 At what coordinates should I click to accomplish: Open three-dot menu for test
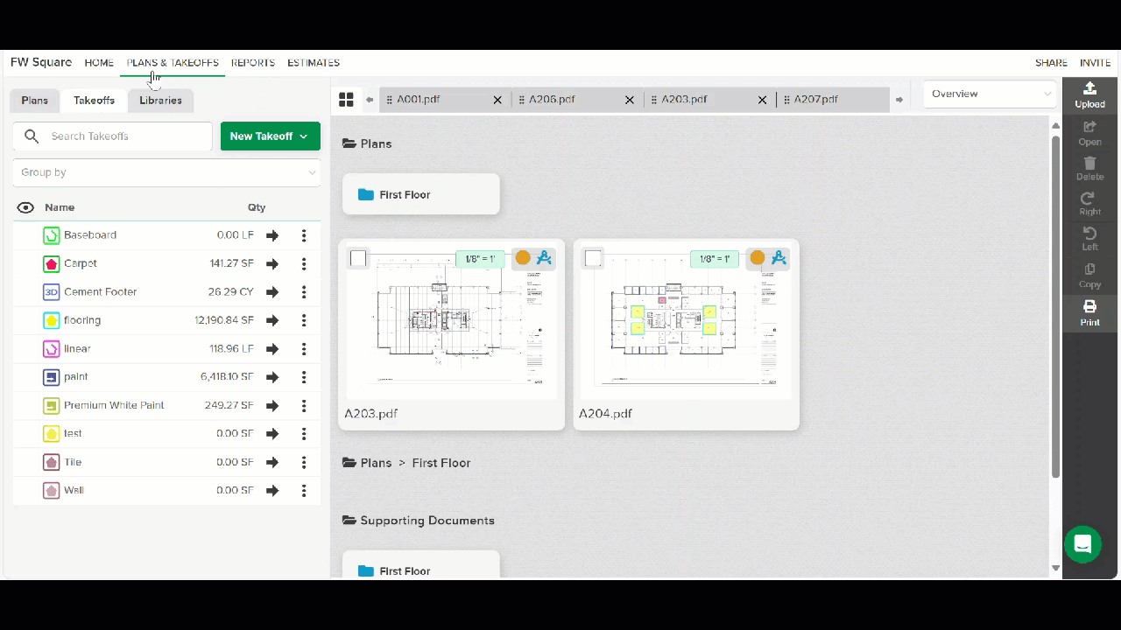click(x=304, y=434)
